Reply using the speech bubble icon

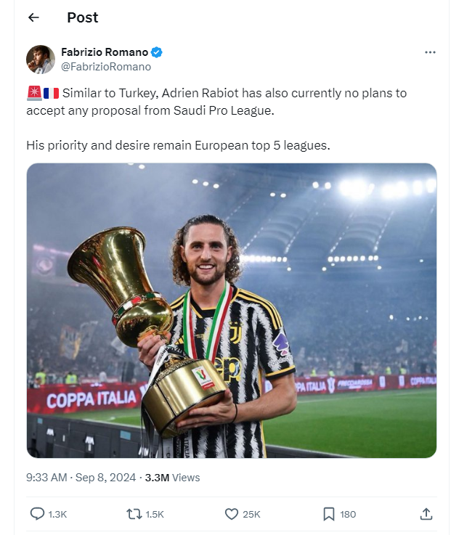(38, 514)
